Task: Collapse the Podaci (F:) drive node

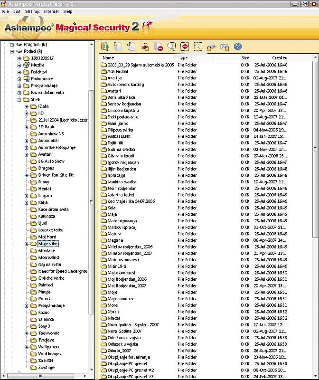Action: click(x=12, y=51)
